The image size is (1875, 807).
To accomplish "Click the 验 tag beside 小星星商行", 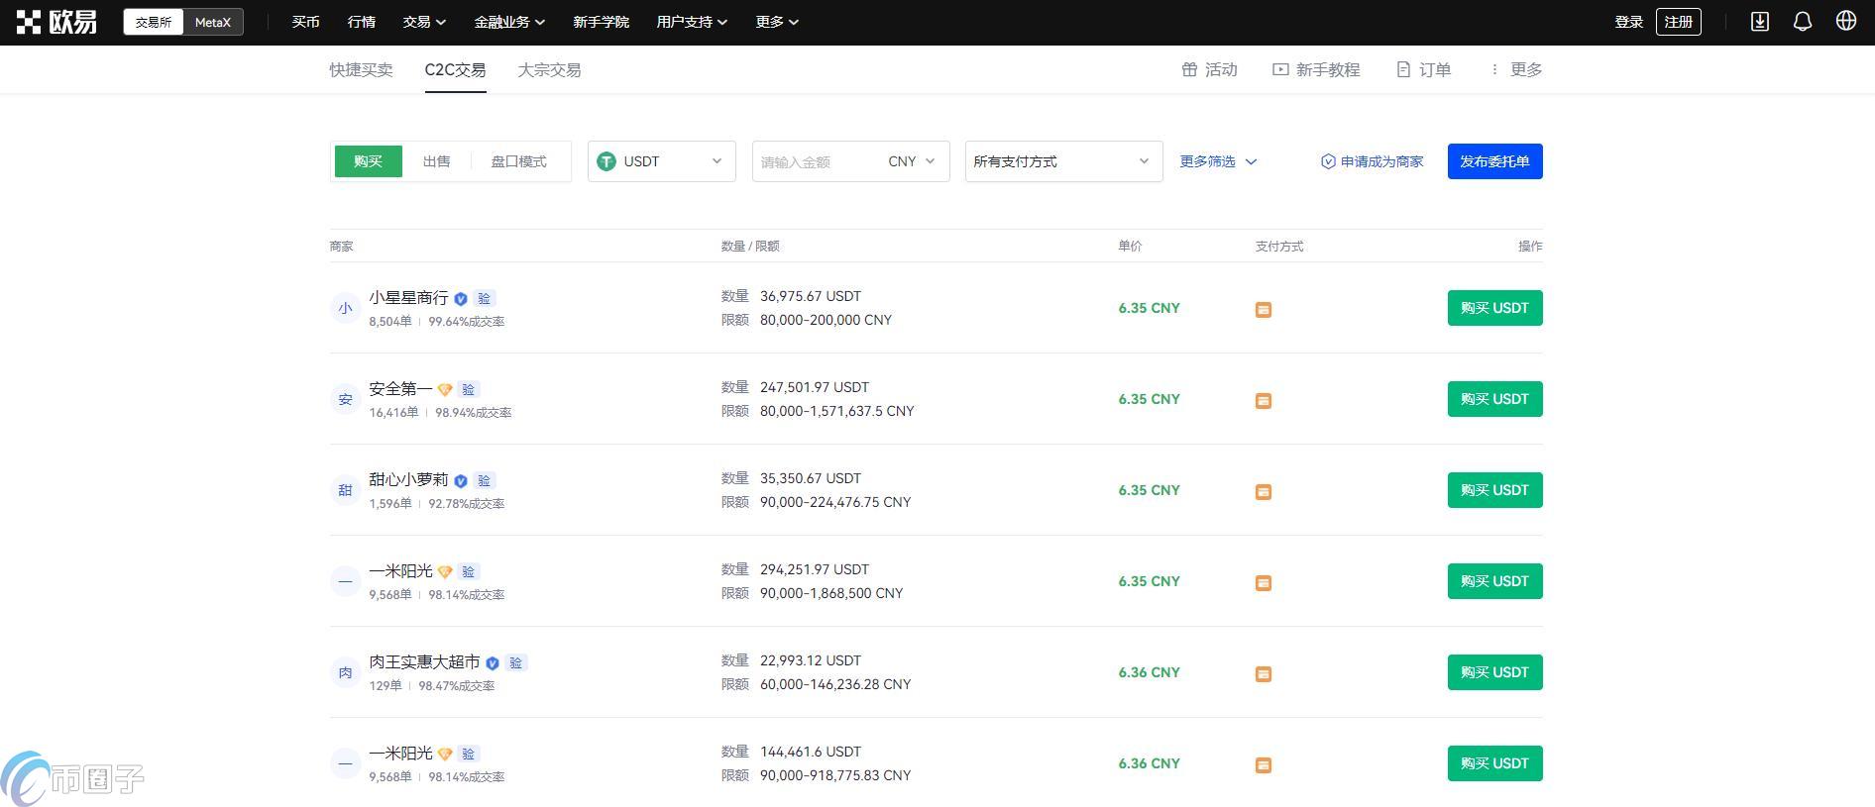I will pyautogui.click(x=485, y=298).
